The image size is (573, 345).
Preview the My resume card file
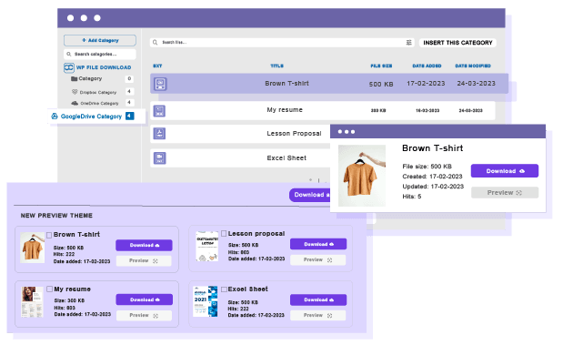pyautogui.click(x=144, y=315)
